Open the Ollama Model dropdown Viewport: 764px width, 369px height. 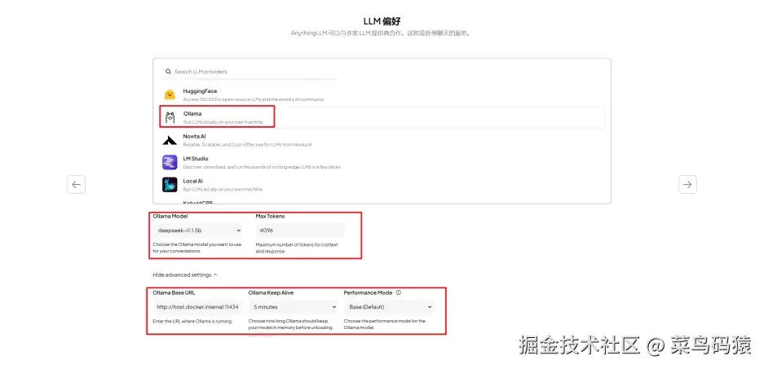click(199, 231)
